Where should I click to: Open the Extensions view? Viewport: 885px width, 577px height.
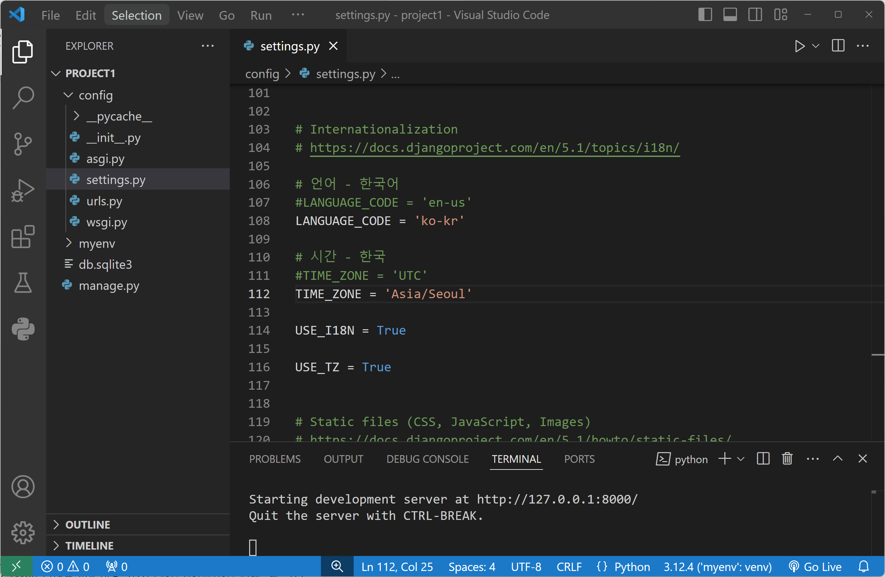click(23, 236)
